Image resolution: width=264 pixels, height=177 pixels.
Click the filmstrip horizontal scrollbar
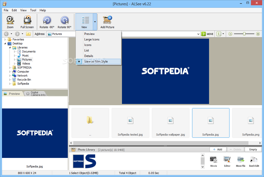[x=161, y=143]
